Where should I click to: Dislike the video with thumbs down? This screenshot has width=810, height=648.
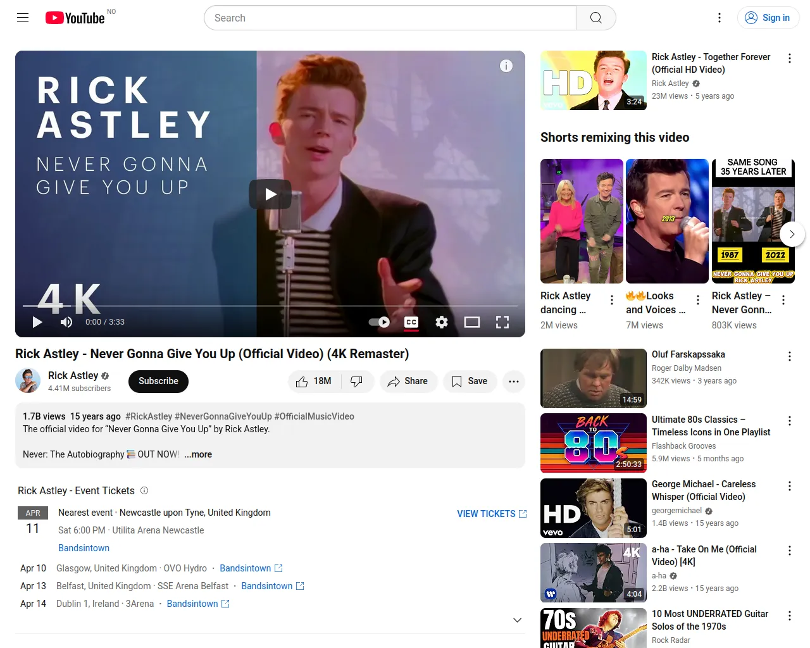pyautogui.click(x=357, y=382)
